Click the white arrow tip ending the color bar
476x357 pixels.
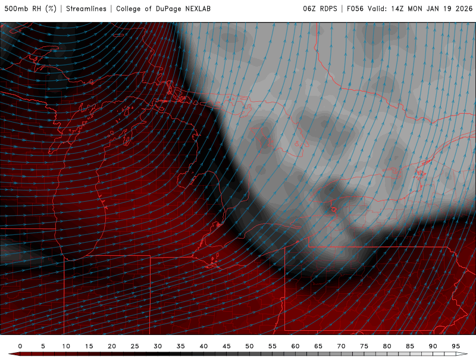[462, 354]
